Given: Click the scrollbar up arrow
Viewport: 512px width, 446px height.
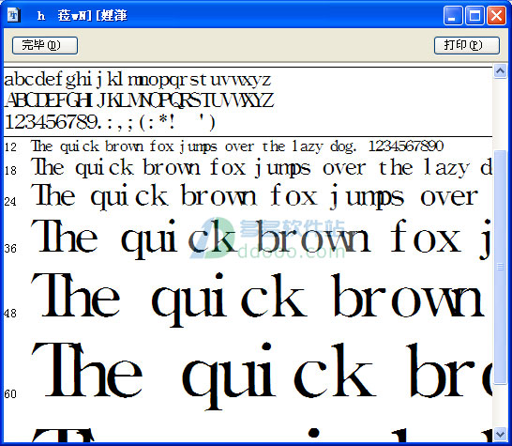Looking at the screenshot, I should tap(500, 71).
